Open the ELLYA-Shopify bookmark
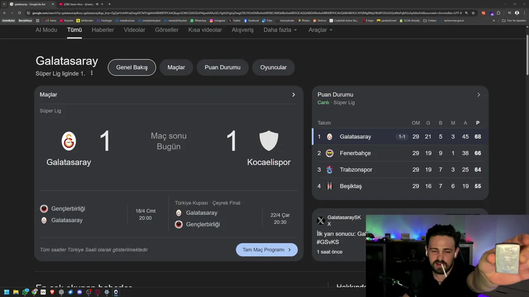This screenshot has width=529, height=297. coord(409,20)
